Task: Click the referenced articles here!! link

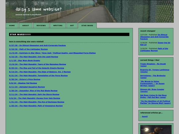Action: click(145, 116)
